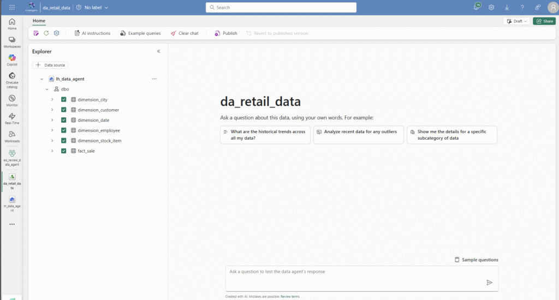This screenshot has width=559, height=300.
Task: Click the Publish button
Action: click(x=225, y=33)
